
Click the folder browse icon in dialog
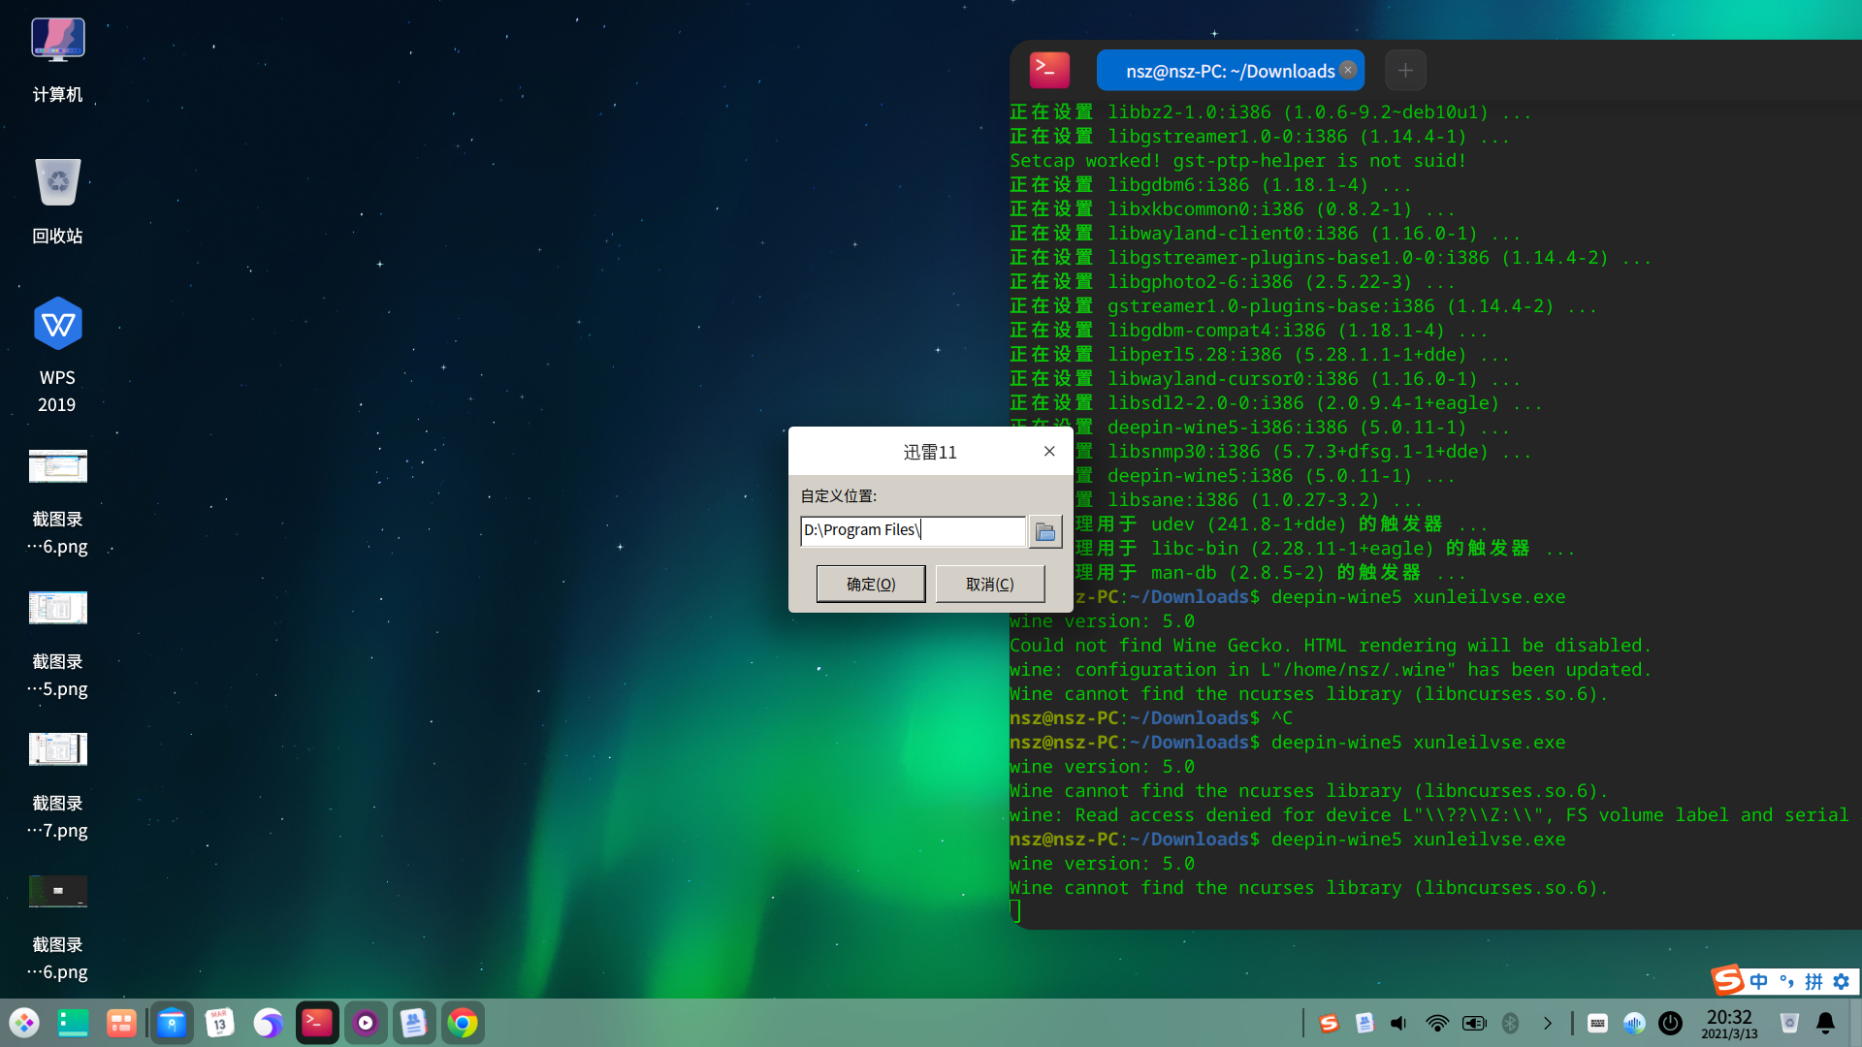(x=1044, y=531)
